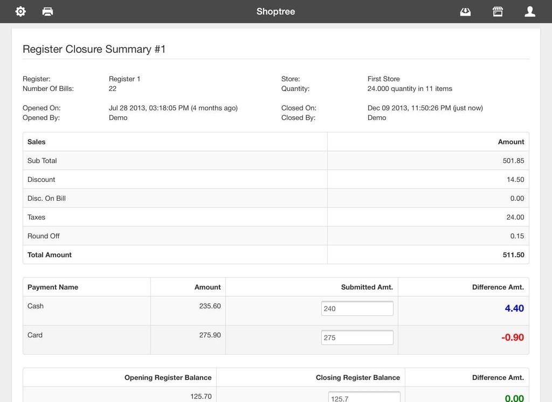The width and height of the screenshot is (552, 402).
Task: Click the Sales column header
Action: click(x=37, y=142)
